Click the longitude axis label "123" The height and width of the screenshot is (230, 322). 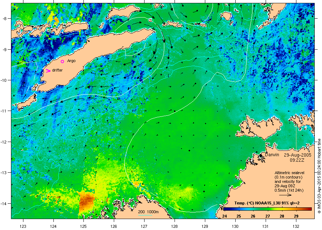[23, 226]
